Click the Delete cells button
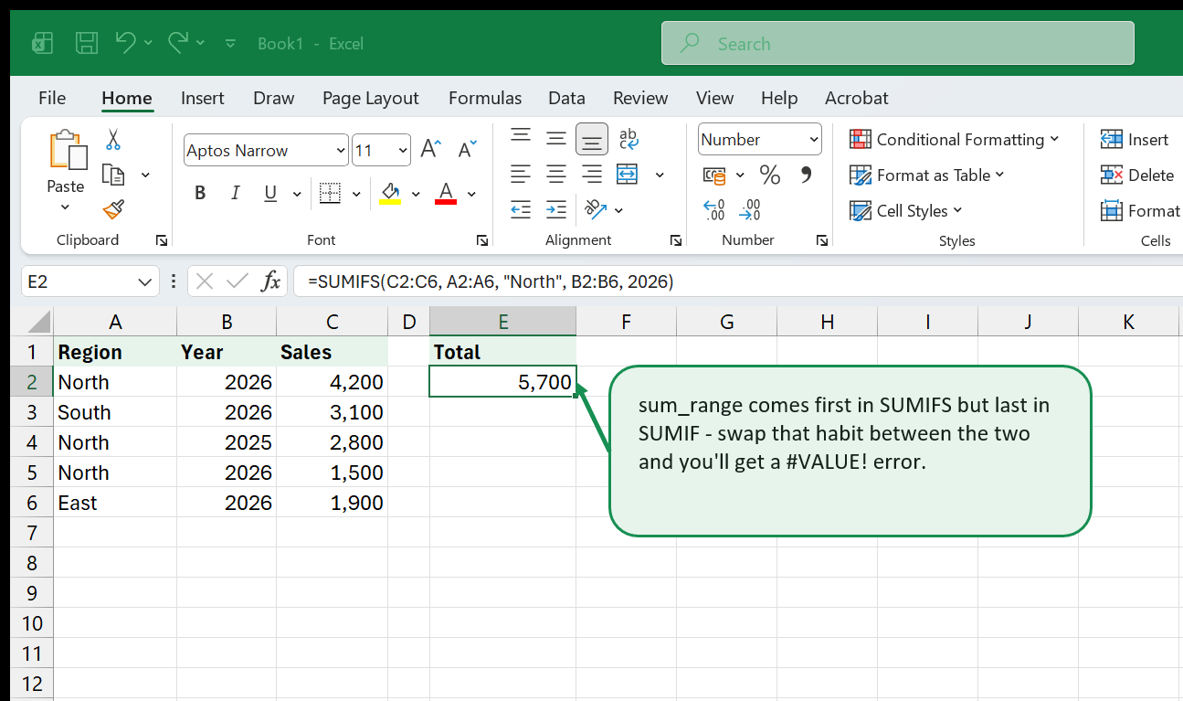Image resolution: width=1183 pixels, height=701 pixels. coord(1138,175)
